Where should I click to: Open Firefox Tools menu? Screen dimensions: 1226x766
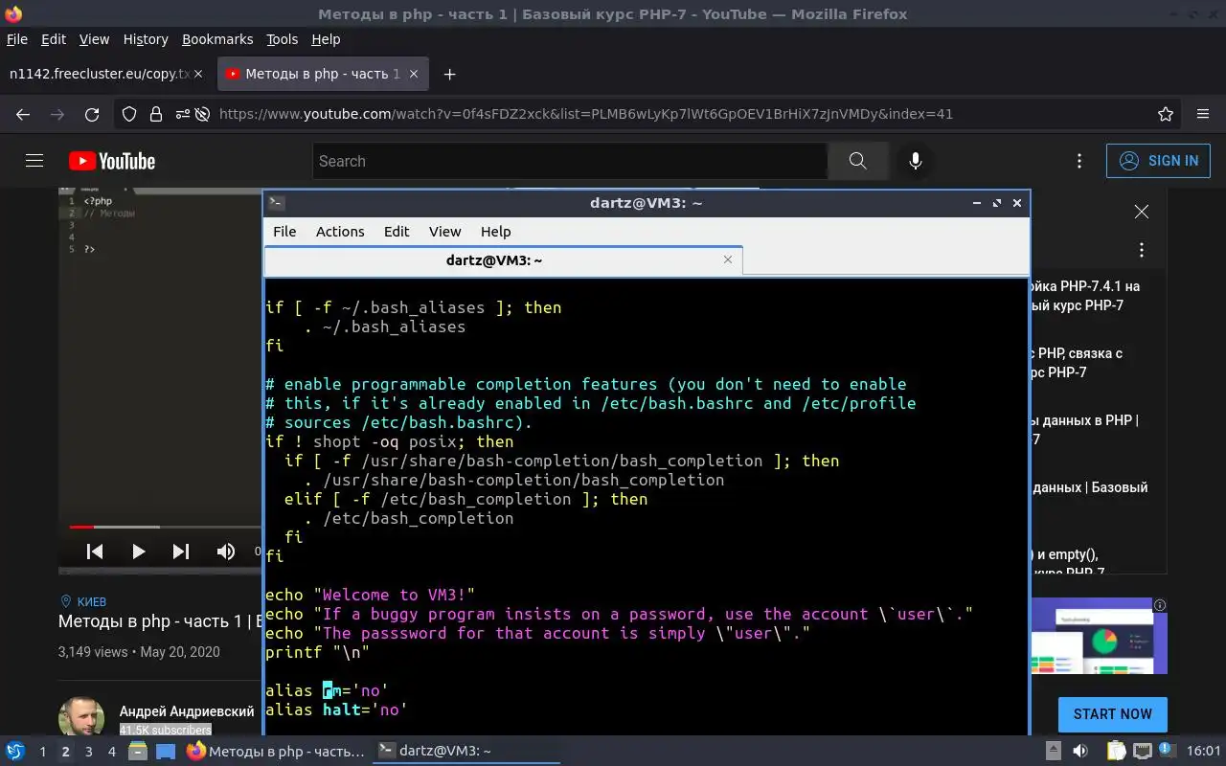[282, 39]
